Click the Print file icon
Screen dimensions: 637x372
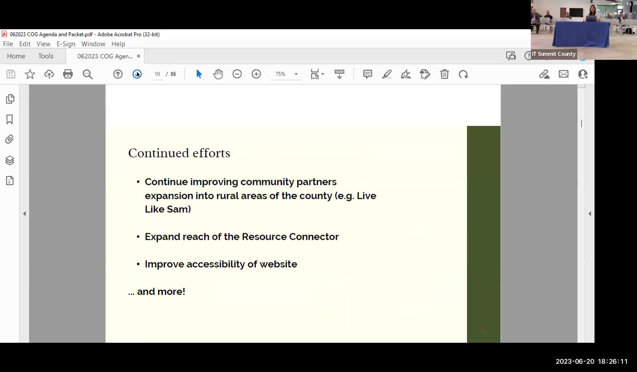click(x=68, y=74)
